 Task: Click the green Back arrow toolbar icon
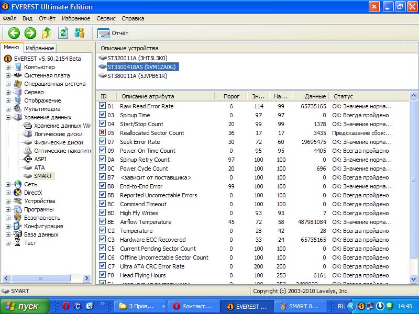point(14,33)
